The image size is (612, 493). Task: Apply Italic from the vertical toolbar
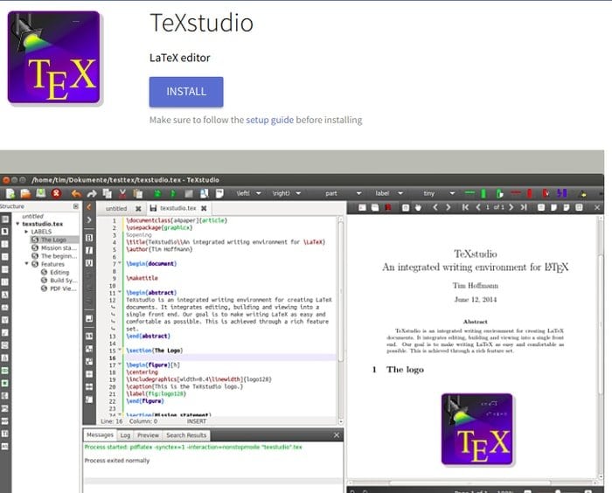tap(89, 250)
